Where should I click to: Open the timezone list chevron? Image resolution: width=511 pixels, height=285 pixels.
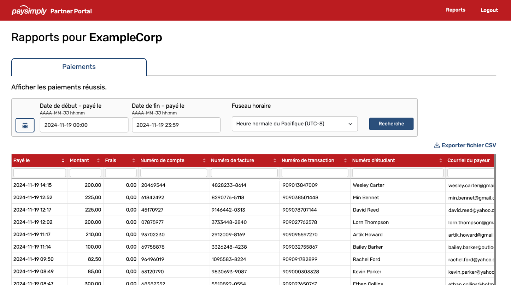[350, 124]
